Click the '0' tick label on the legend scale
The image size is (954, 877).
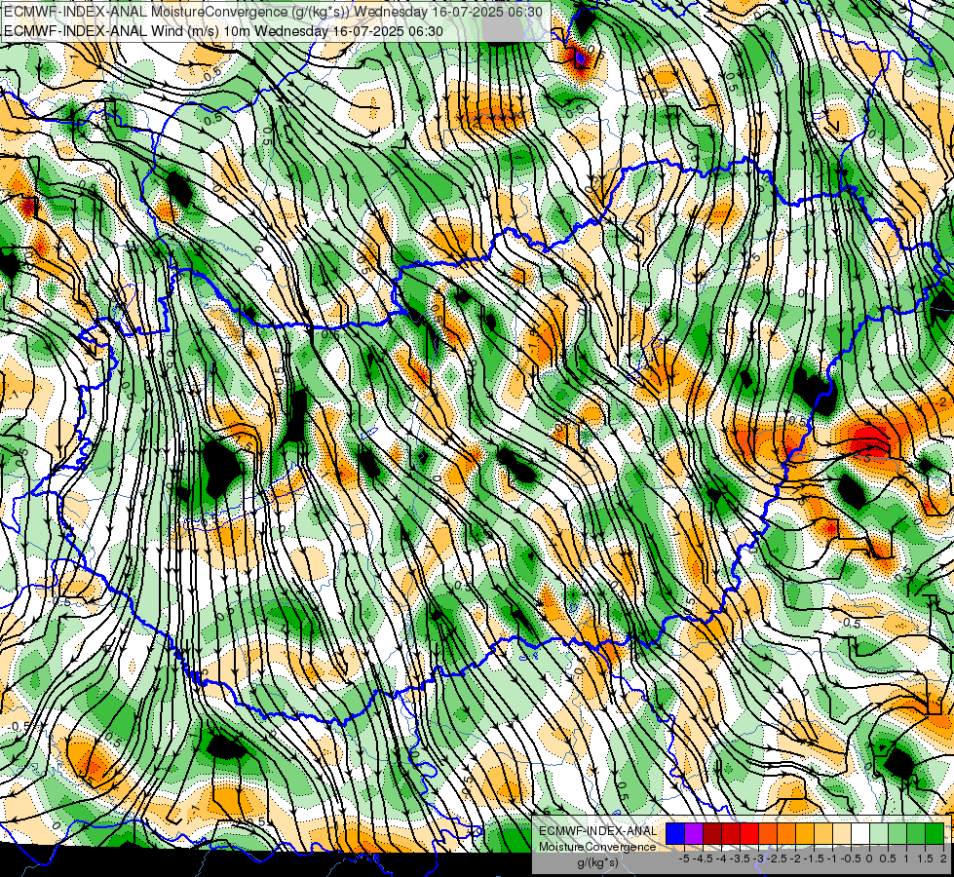(869, 858)
